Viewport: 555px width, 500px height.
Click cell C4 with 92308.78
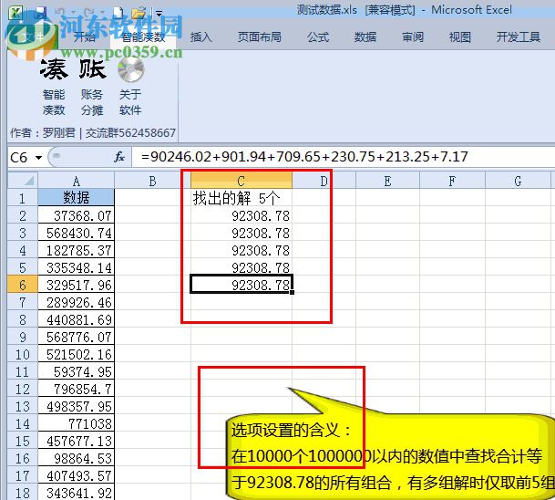point(242,250)
